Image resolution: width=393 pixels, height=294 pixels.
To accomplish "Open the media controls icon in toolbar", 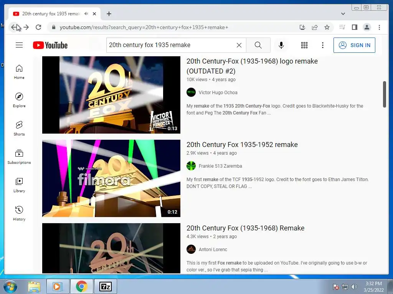I will pos(342,27).
